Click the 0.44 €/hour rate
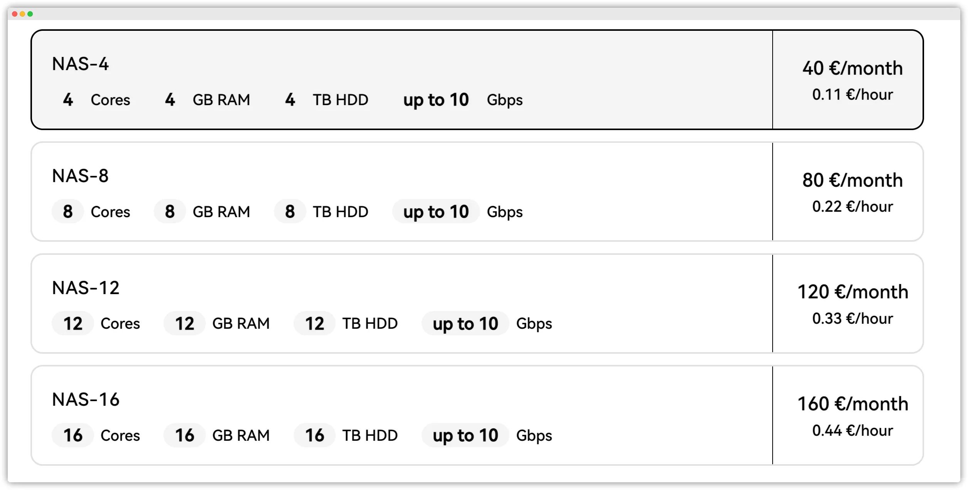 click(852, 431)
